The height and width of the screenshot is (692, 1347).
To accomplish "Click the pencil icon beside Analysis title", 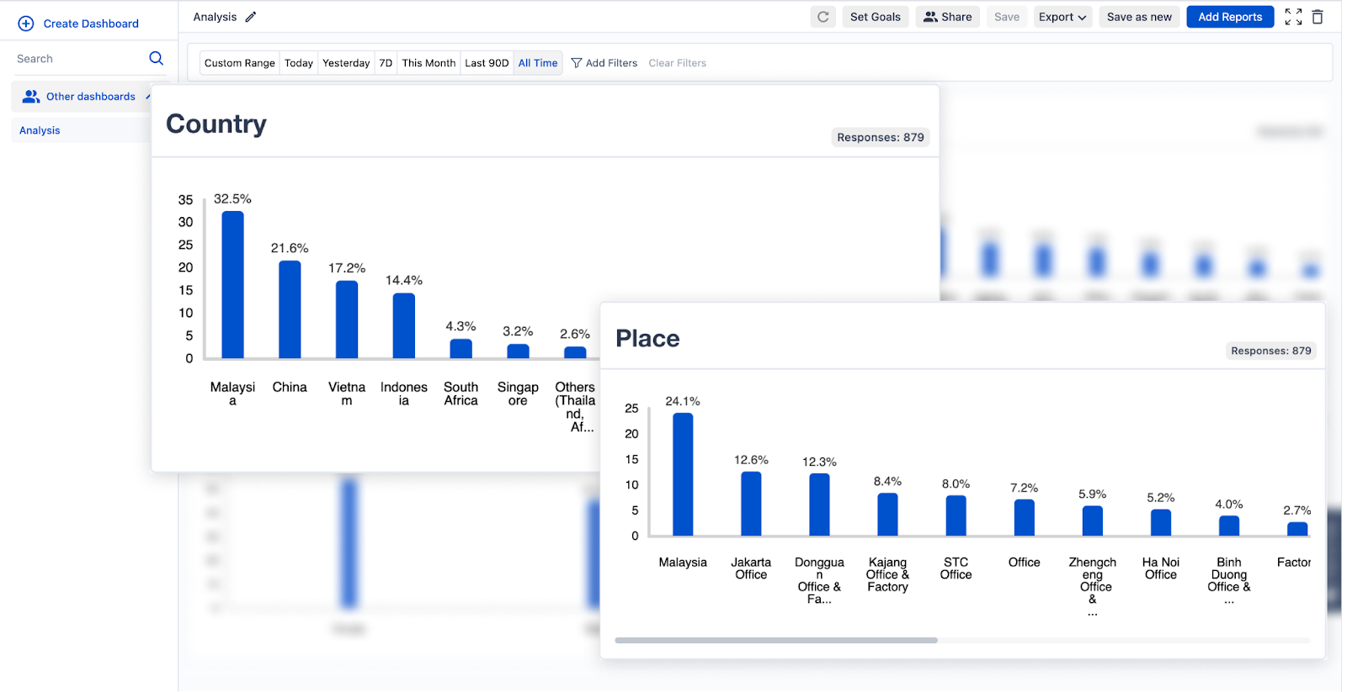I will tap(250, 17).
